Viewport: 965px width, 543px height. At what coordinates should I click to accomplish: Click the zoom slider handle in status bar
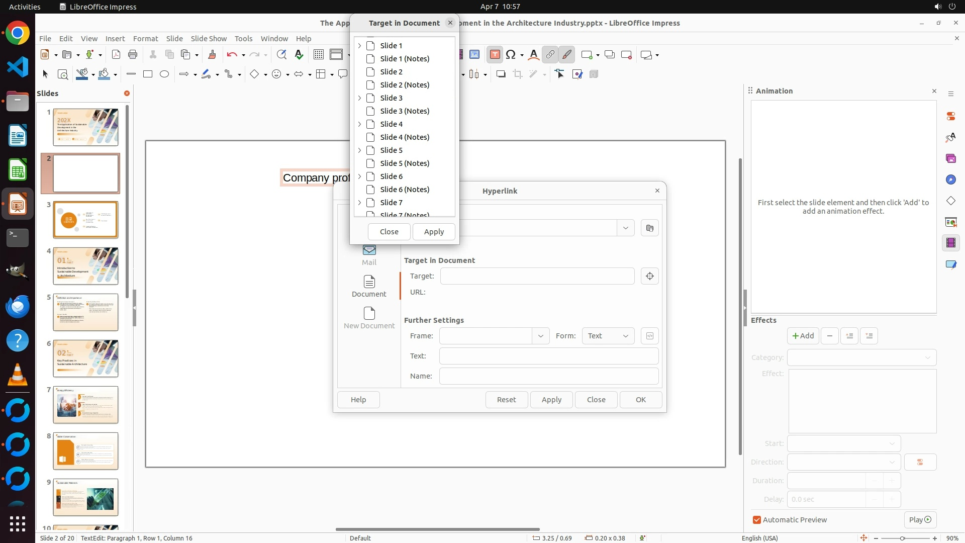902,538
